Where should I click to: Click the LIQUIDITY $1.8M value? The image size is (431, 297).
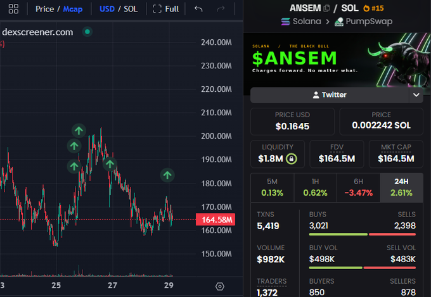(x=271, y=159)
